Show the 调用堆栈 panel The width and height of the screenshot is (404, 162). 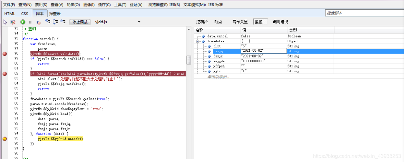point(280,22)
